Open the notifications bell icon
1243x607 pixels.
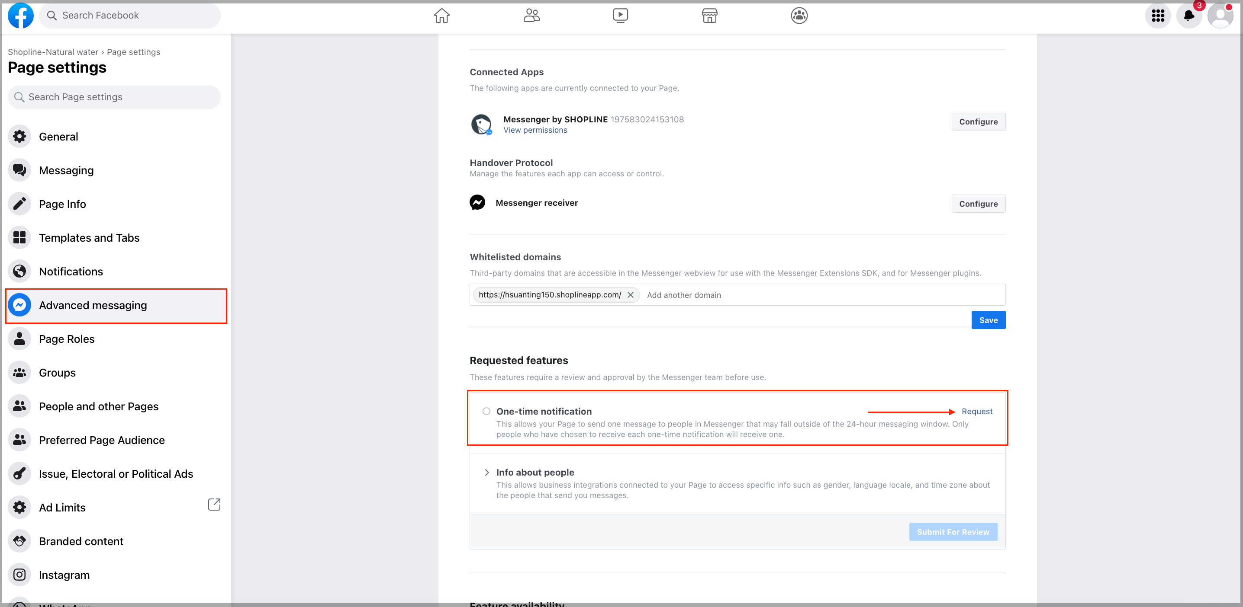[x=1189, y=16]
